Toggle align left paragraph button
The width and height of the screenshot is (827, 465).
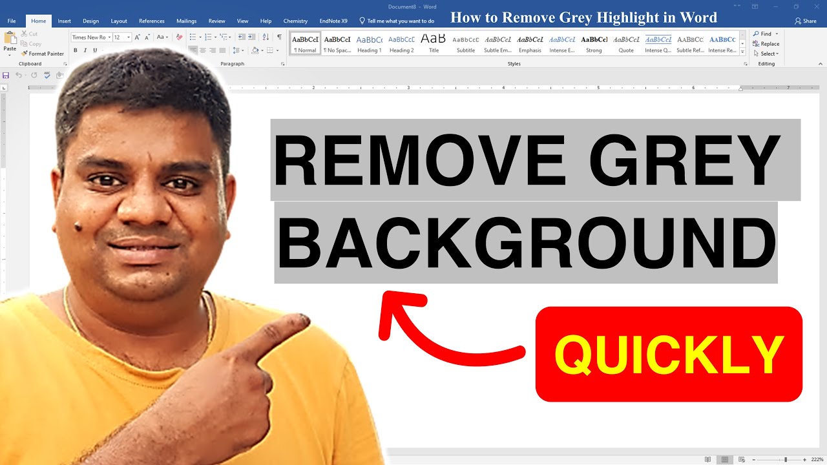193,50
